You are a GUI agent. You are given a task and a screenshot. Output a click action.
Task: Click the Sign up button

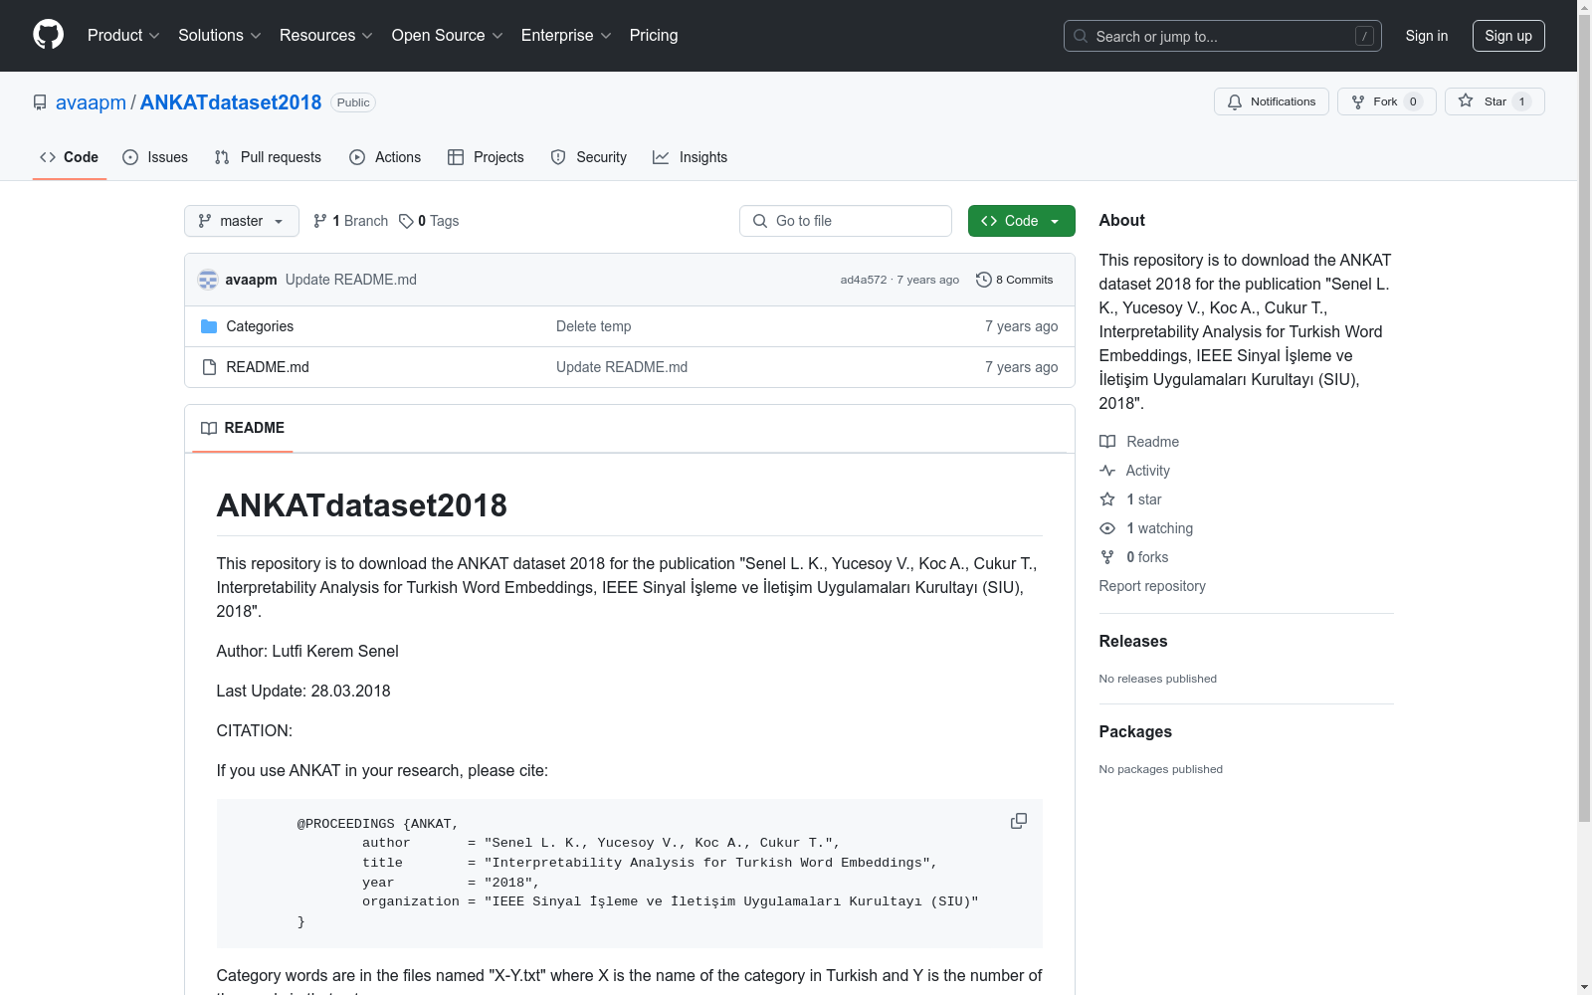point(1508,36)
